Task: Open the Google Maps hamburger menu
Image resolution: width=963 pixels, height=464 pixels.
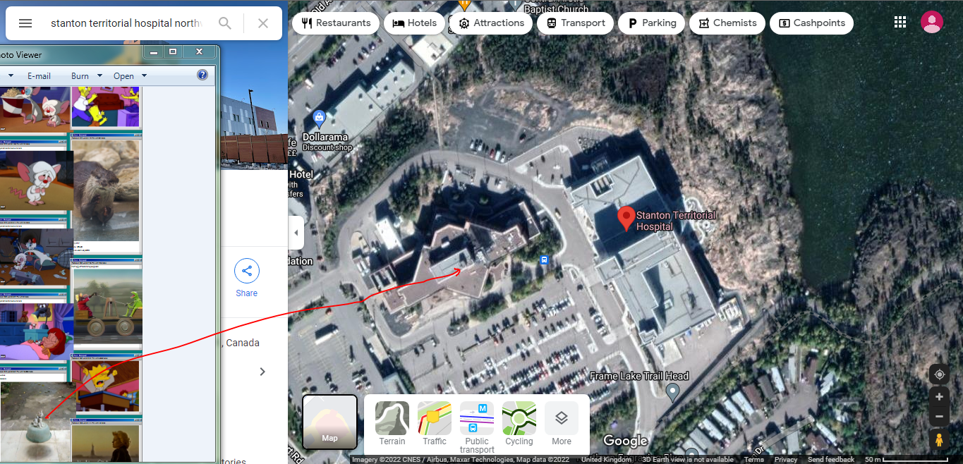Action: pyautogui.click(x=25, y=23)
